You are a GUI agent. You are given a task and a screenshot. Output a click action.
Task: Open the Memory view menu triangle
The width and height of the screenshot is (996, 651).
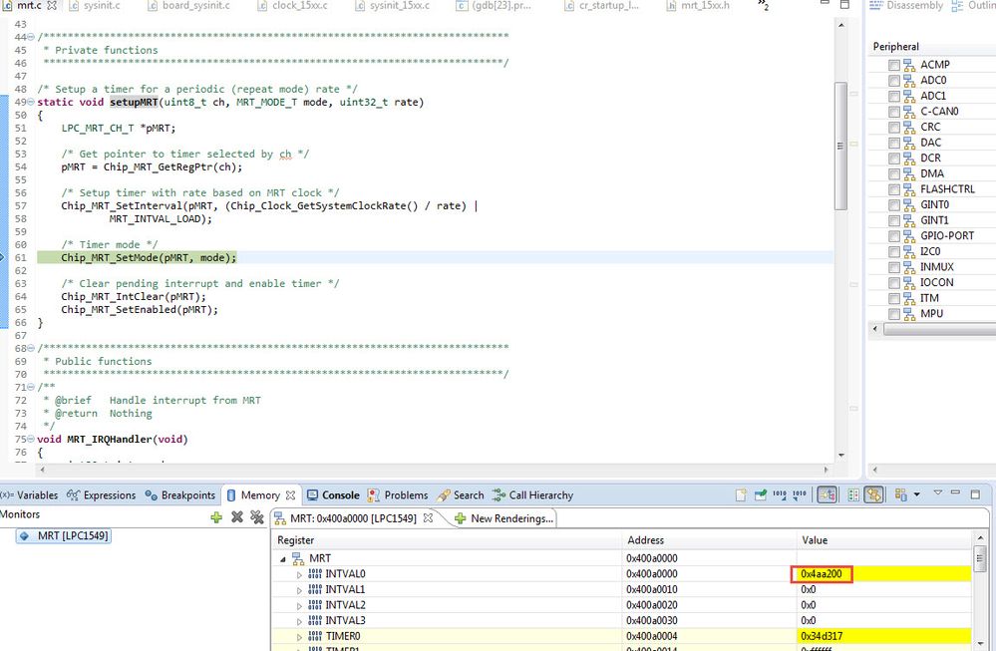(937, 492)
